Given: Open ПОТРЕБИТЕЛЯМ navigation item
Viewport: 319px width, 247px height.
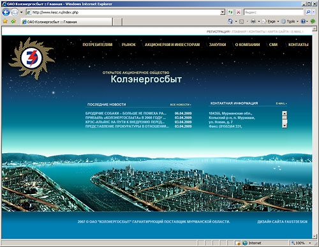Looking at the screenshot, I should (98, 45).
